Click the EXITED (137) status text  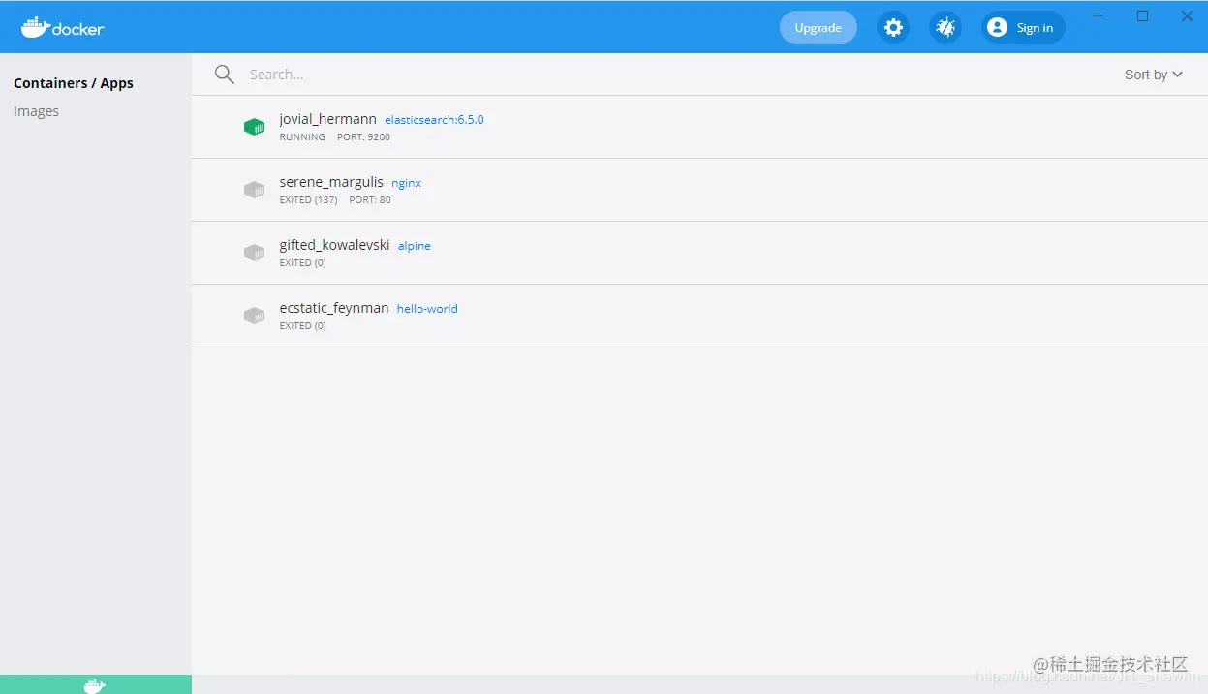pyautogui.click(x=308, y=200)
